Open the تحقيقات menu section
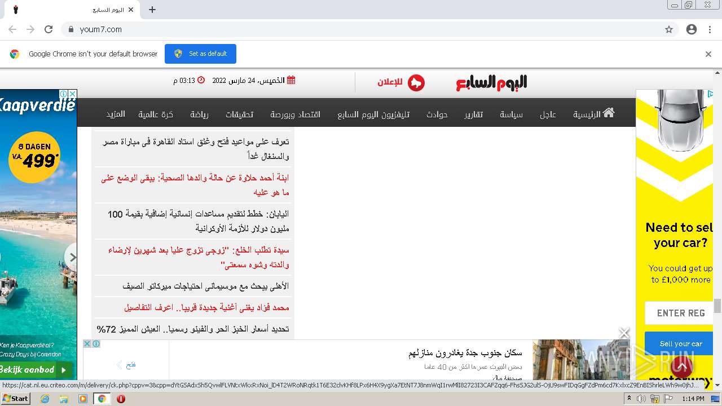Image resolution: width=722 pixels, height=406 pixels. pyautogui.click(x=239, y=114)
